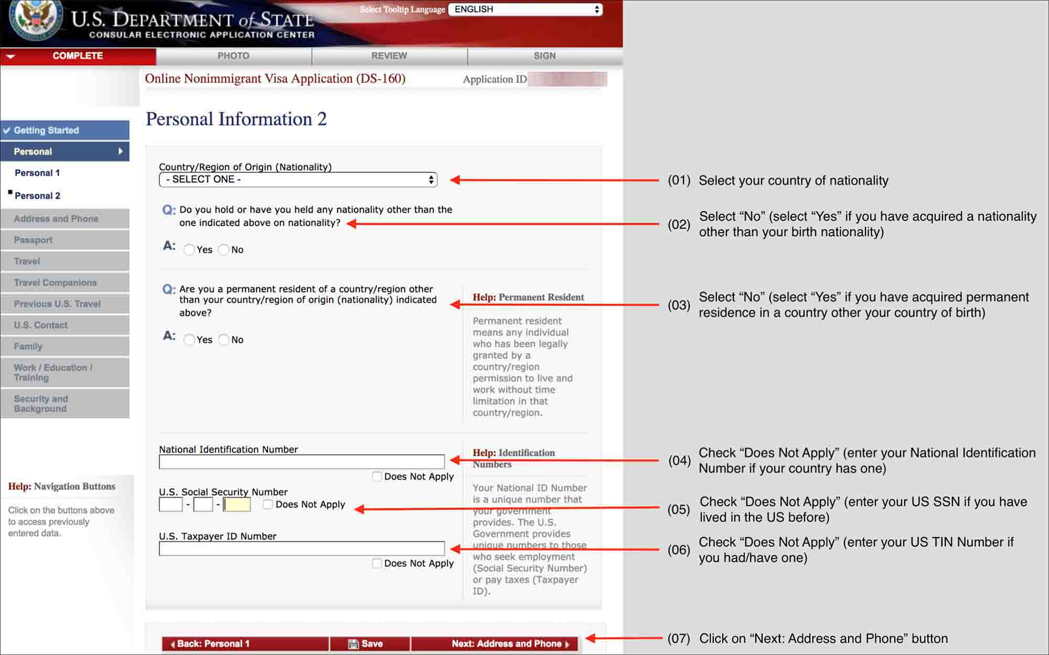Viewport: 1049px width, 655px height.
Task: Click the U.S. Taxpayer ID Number field
Action: [x=302, y=549]
